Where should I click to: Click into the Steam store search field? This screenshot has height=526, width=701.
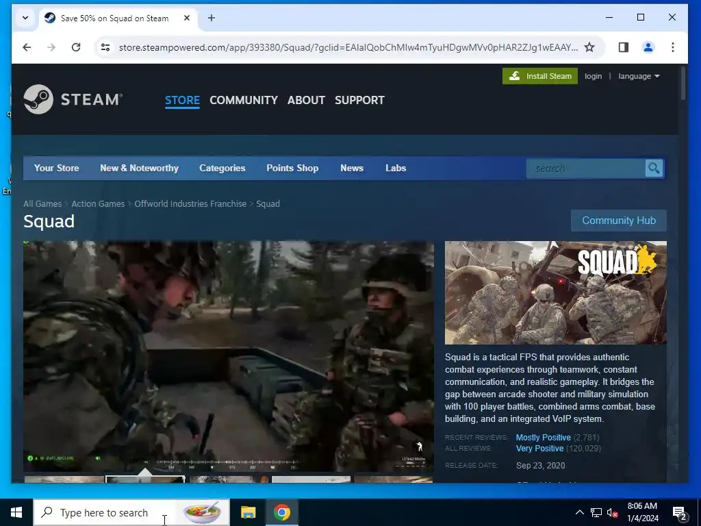[586, 168]
